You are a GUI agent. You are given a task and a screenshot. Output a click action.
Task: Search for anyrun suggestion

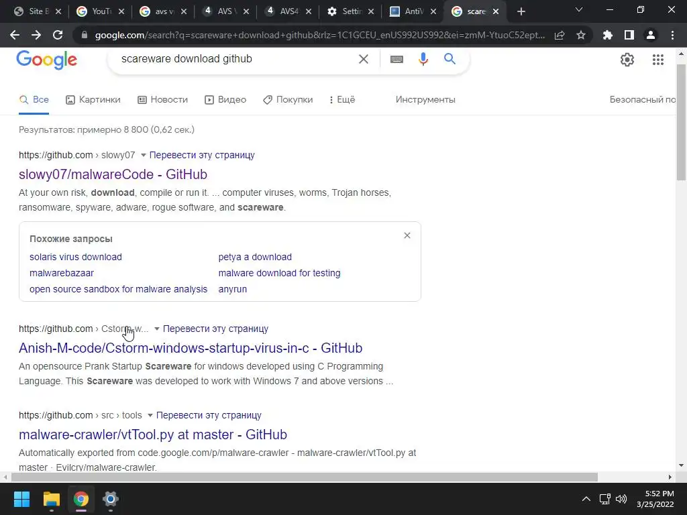pyautogui.click(x=232, y=289)
